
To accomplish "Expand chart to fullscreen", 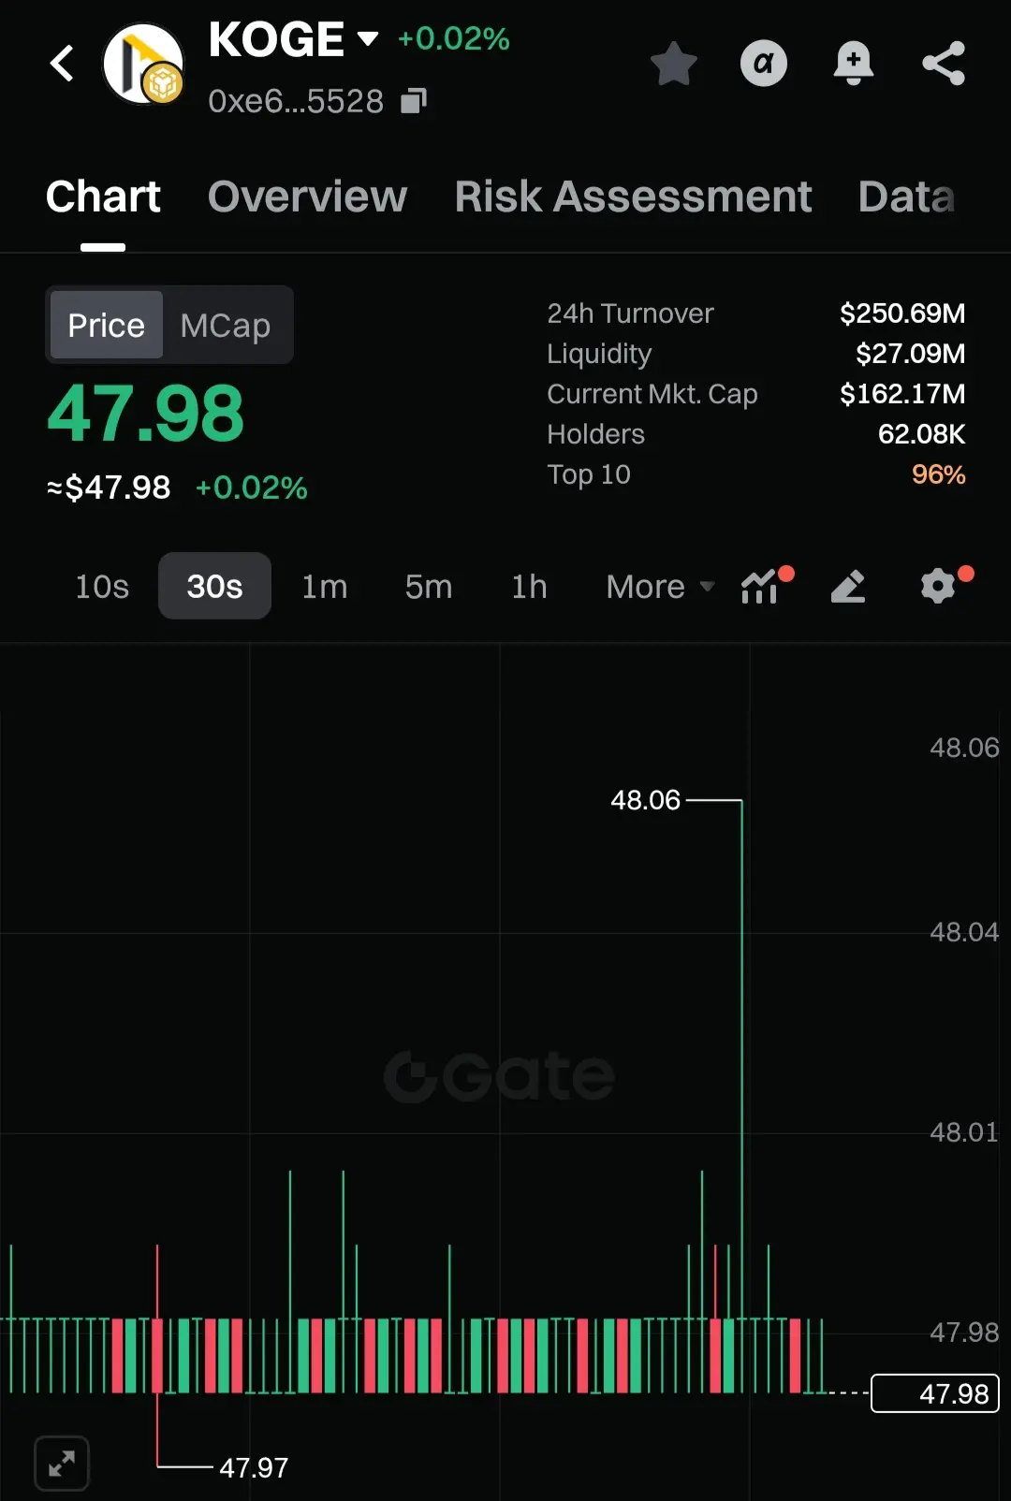I will (x=62, y=1463).
